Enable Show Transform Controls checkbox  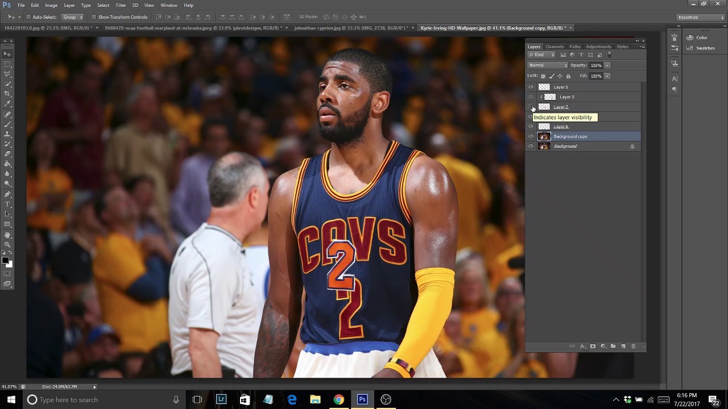tap(93, 17)
